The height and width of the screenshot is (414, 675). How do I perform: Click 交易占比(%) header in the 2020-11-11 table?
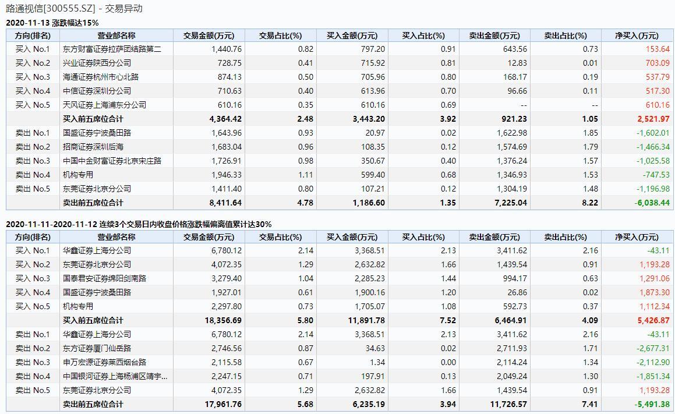pos(280,237)
